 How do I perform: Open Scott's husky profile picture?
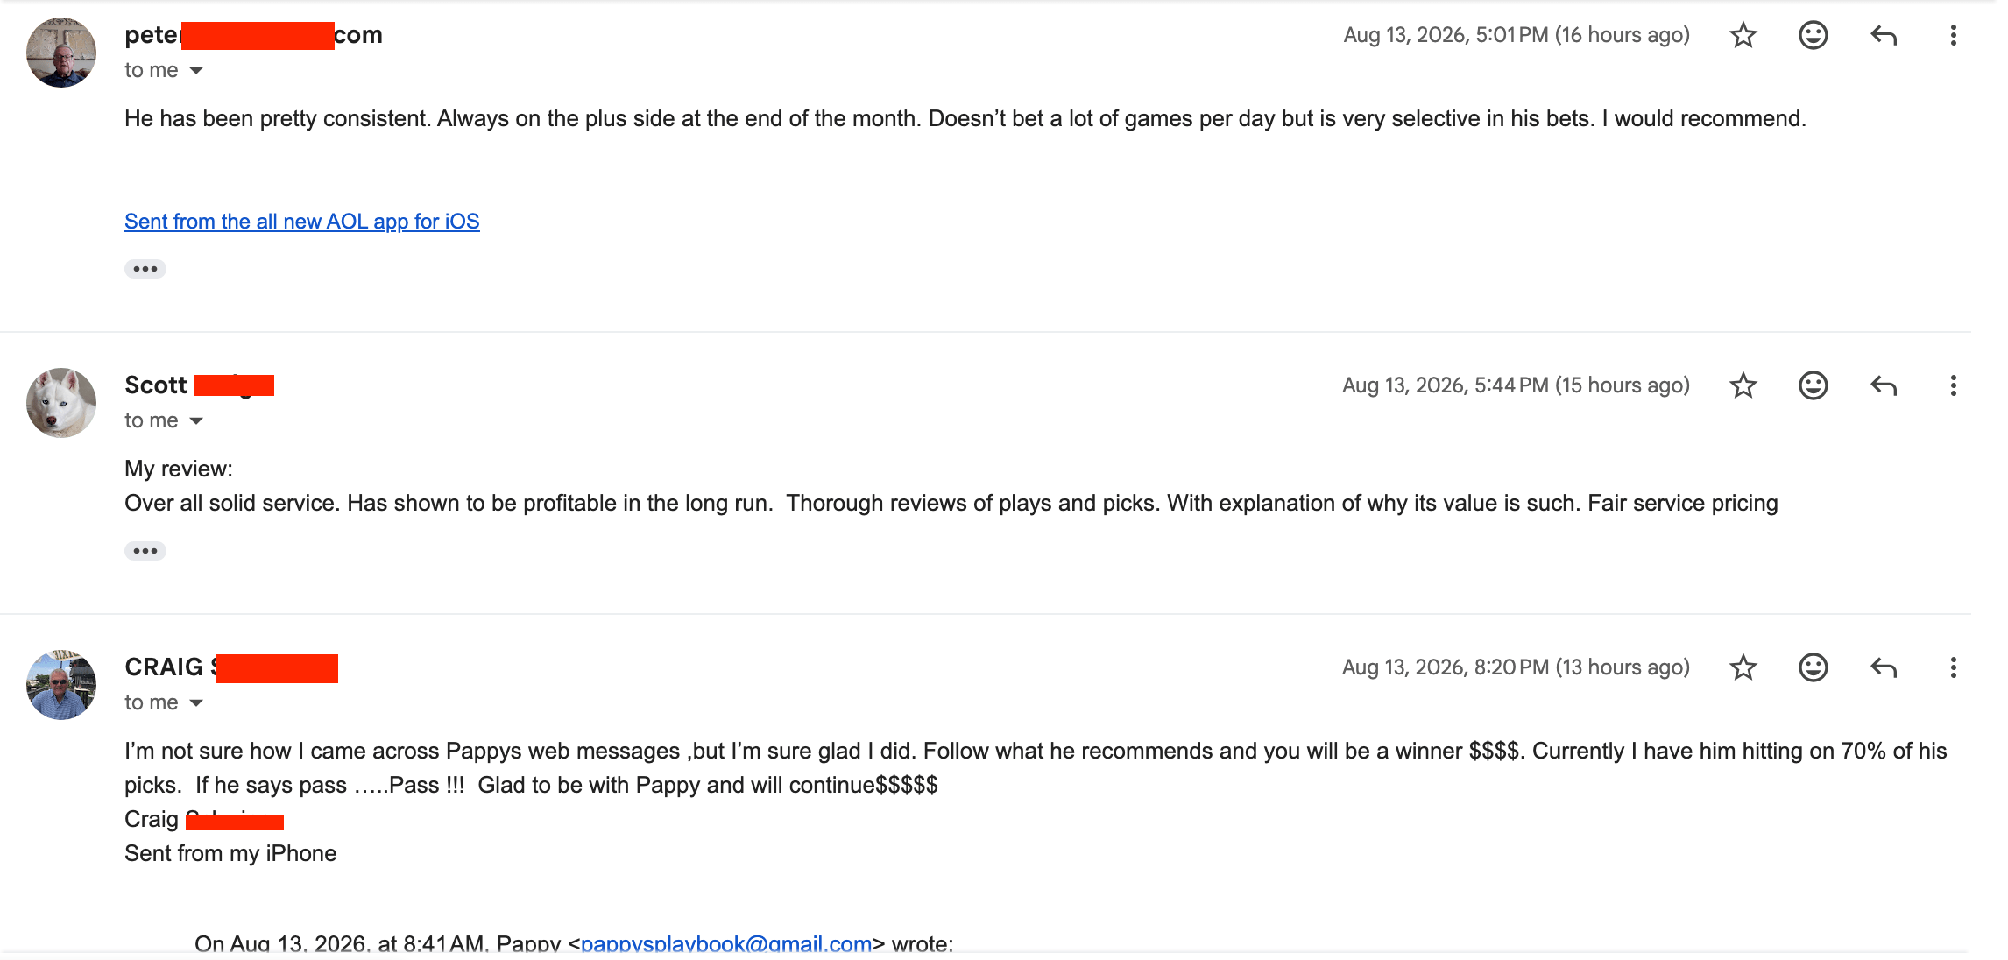pyautogui.click(x=61, y=403)
